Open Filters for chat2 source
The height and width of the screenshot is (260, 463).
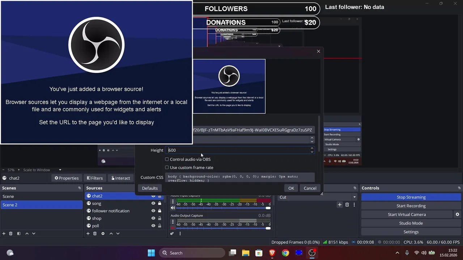tap(95, 178)
